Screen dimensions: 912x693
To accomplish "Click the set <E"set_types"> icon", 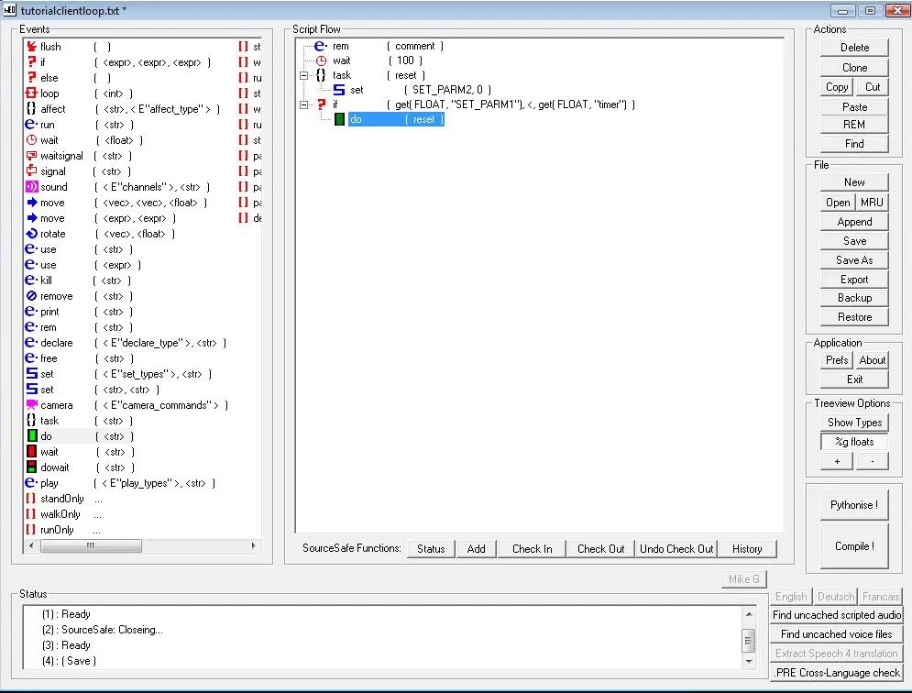I will (31, 374).
